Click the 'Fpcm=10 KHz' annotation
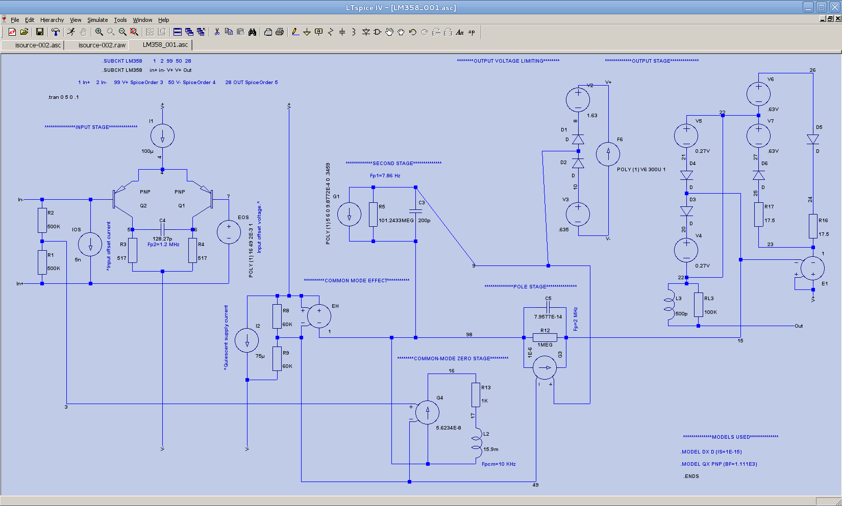Screen dimensions: 842x506 (x=499, y=464)
